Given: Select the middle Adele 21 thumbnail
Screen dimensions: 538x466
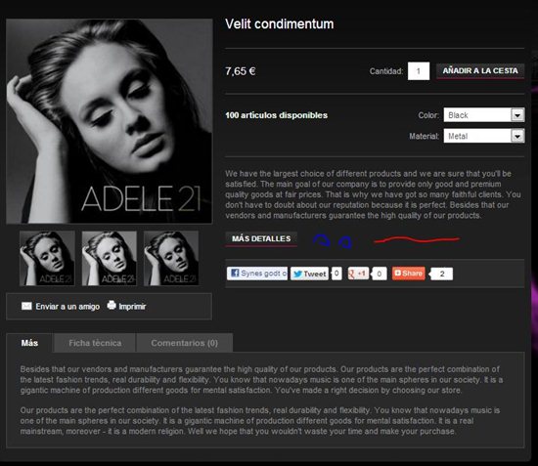Looking at the screenshot, I should pyautogui.click(x=110, y=258).
